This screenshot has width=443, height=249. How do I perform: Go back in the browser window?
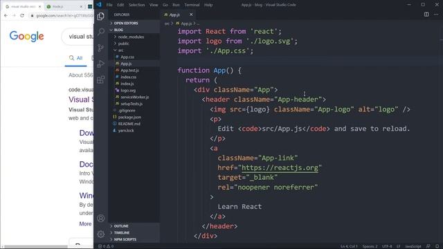(6, 15)
